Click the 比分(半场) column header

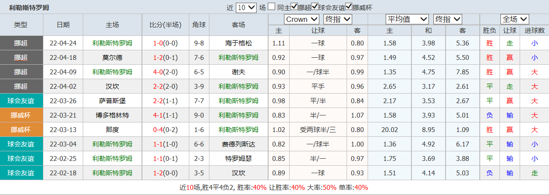(x=165, y=25)
